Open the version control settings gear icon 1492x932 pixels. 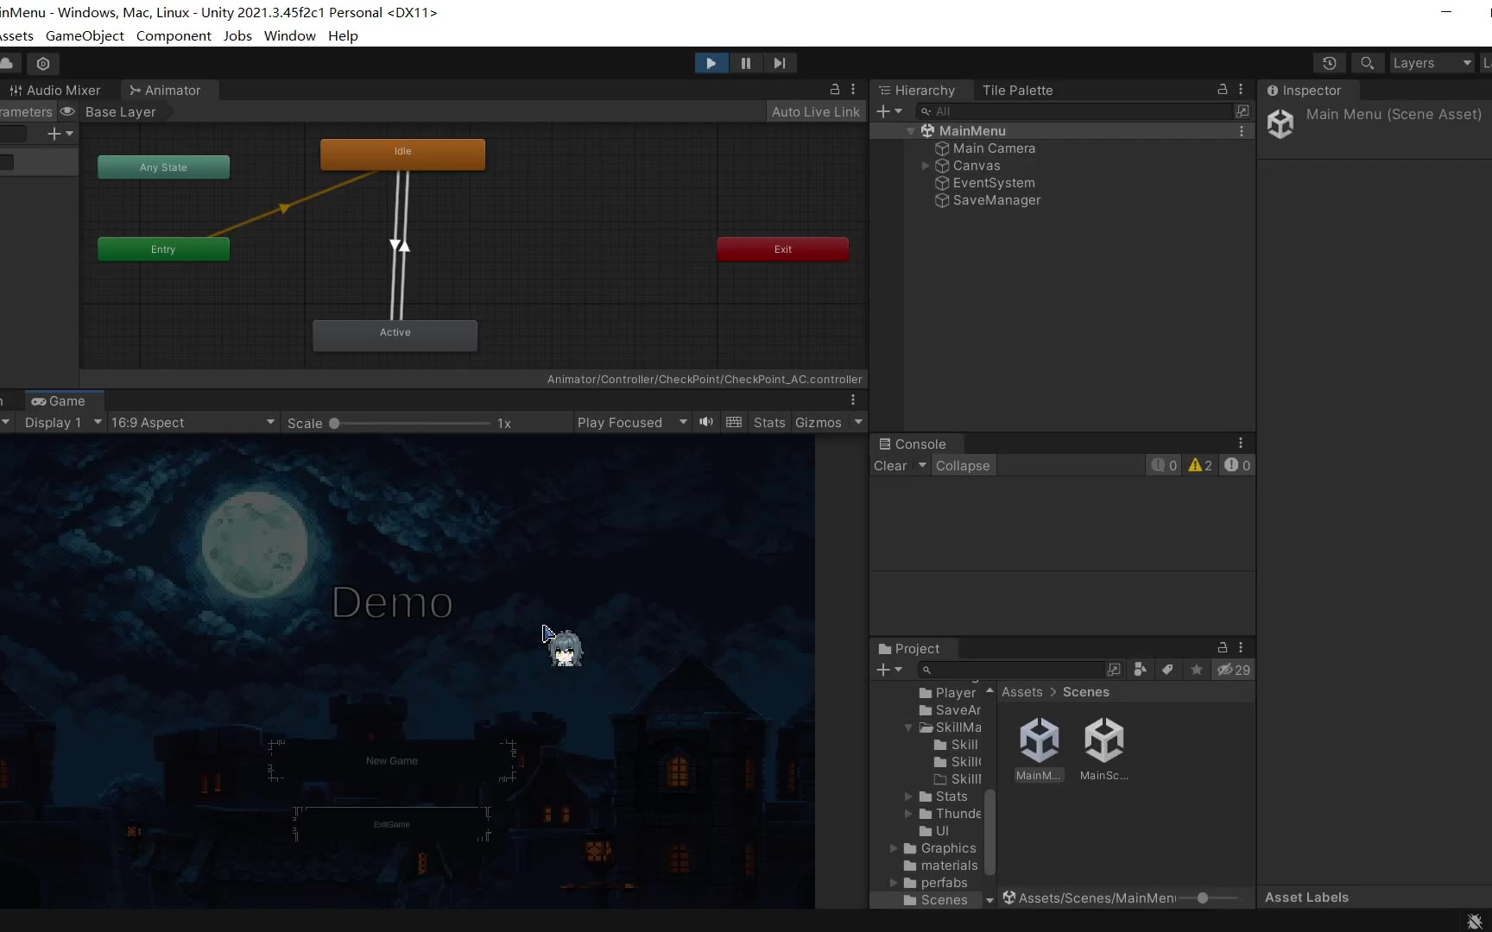(43, 63)
